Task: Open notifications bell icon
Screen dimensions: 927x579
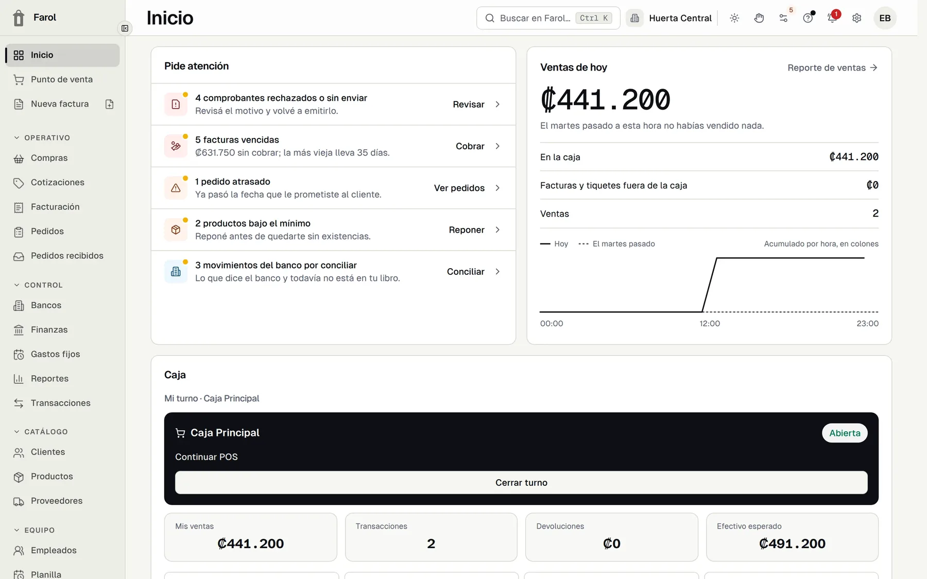Action: (832, 18)
